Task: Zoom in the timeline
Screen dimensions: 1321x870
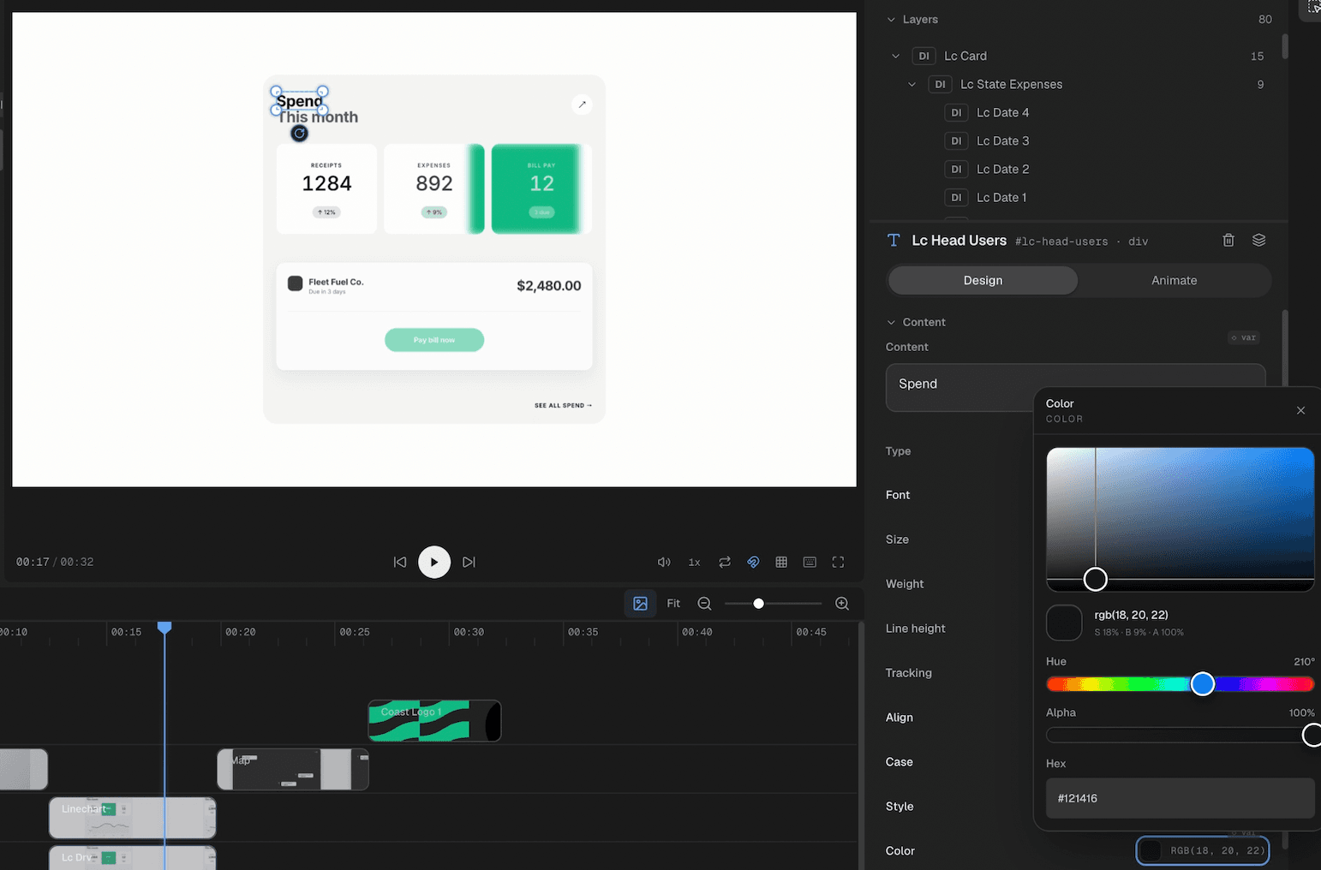Action: [842, 604]
